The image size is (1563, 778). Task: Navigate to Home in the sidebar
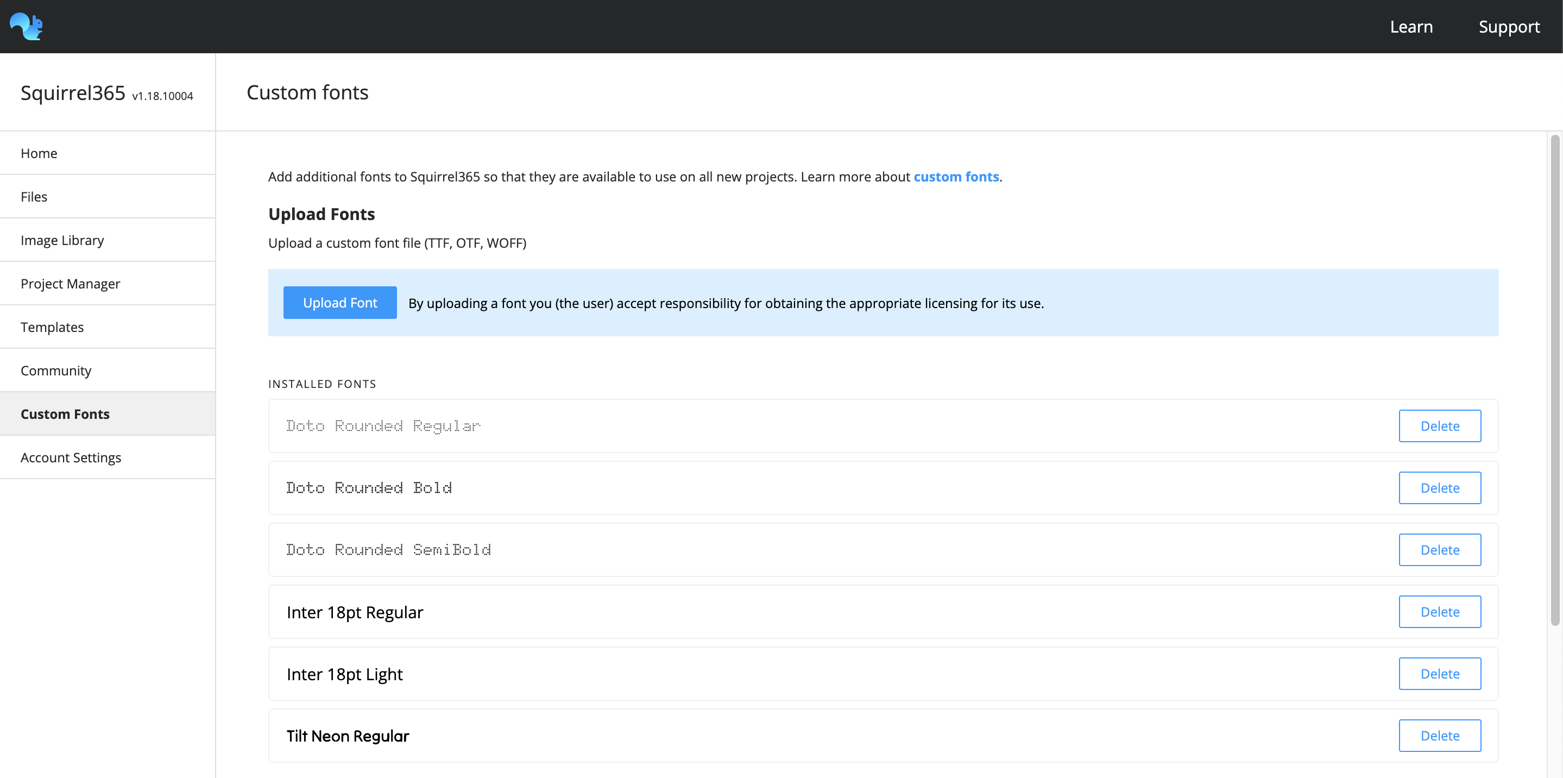pyautogui.click(x=38, y=153)
